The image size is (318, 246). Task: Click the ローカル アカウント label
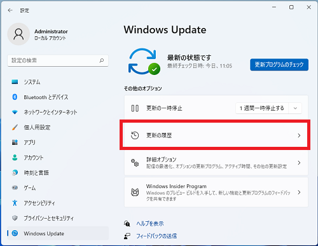point(50,38)
